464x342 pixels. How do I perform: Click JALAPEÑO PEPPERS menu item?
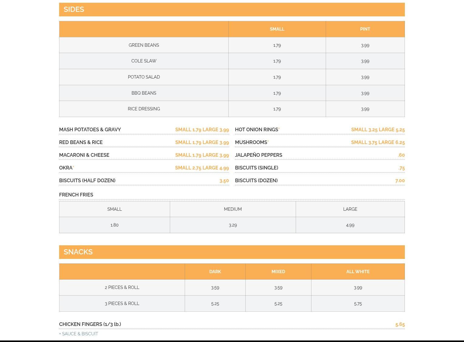click(258, 155)
